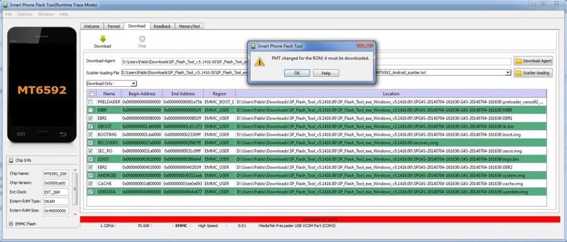The width and height of the screenshot is (567, 242).
Task: Click the green Download arrow icon
Action: (103, 39)
